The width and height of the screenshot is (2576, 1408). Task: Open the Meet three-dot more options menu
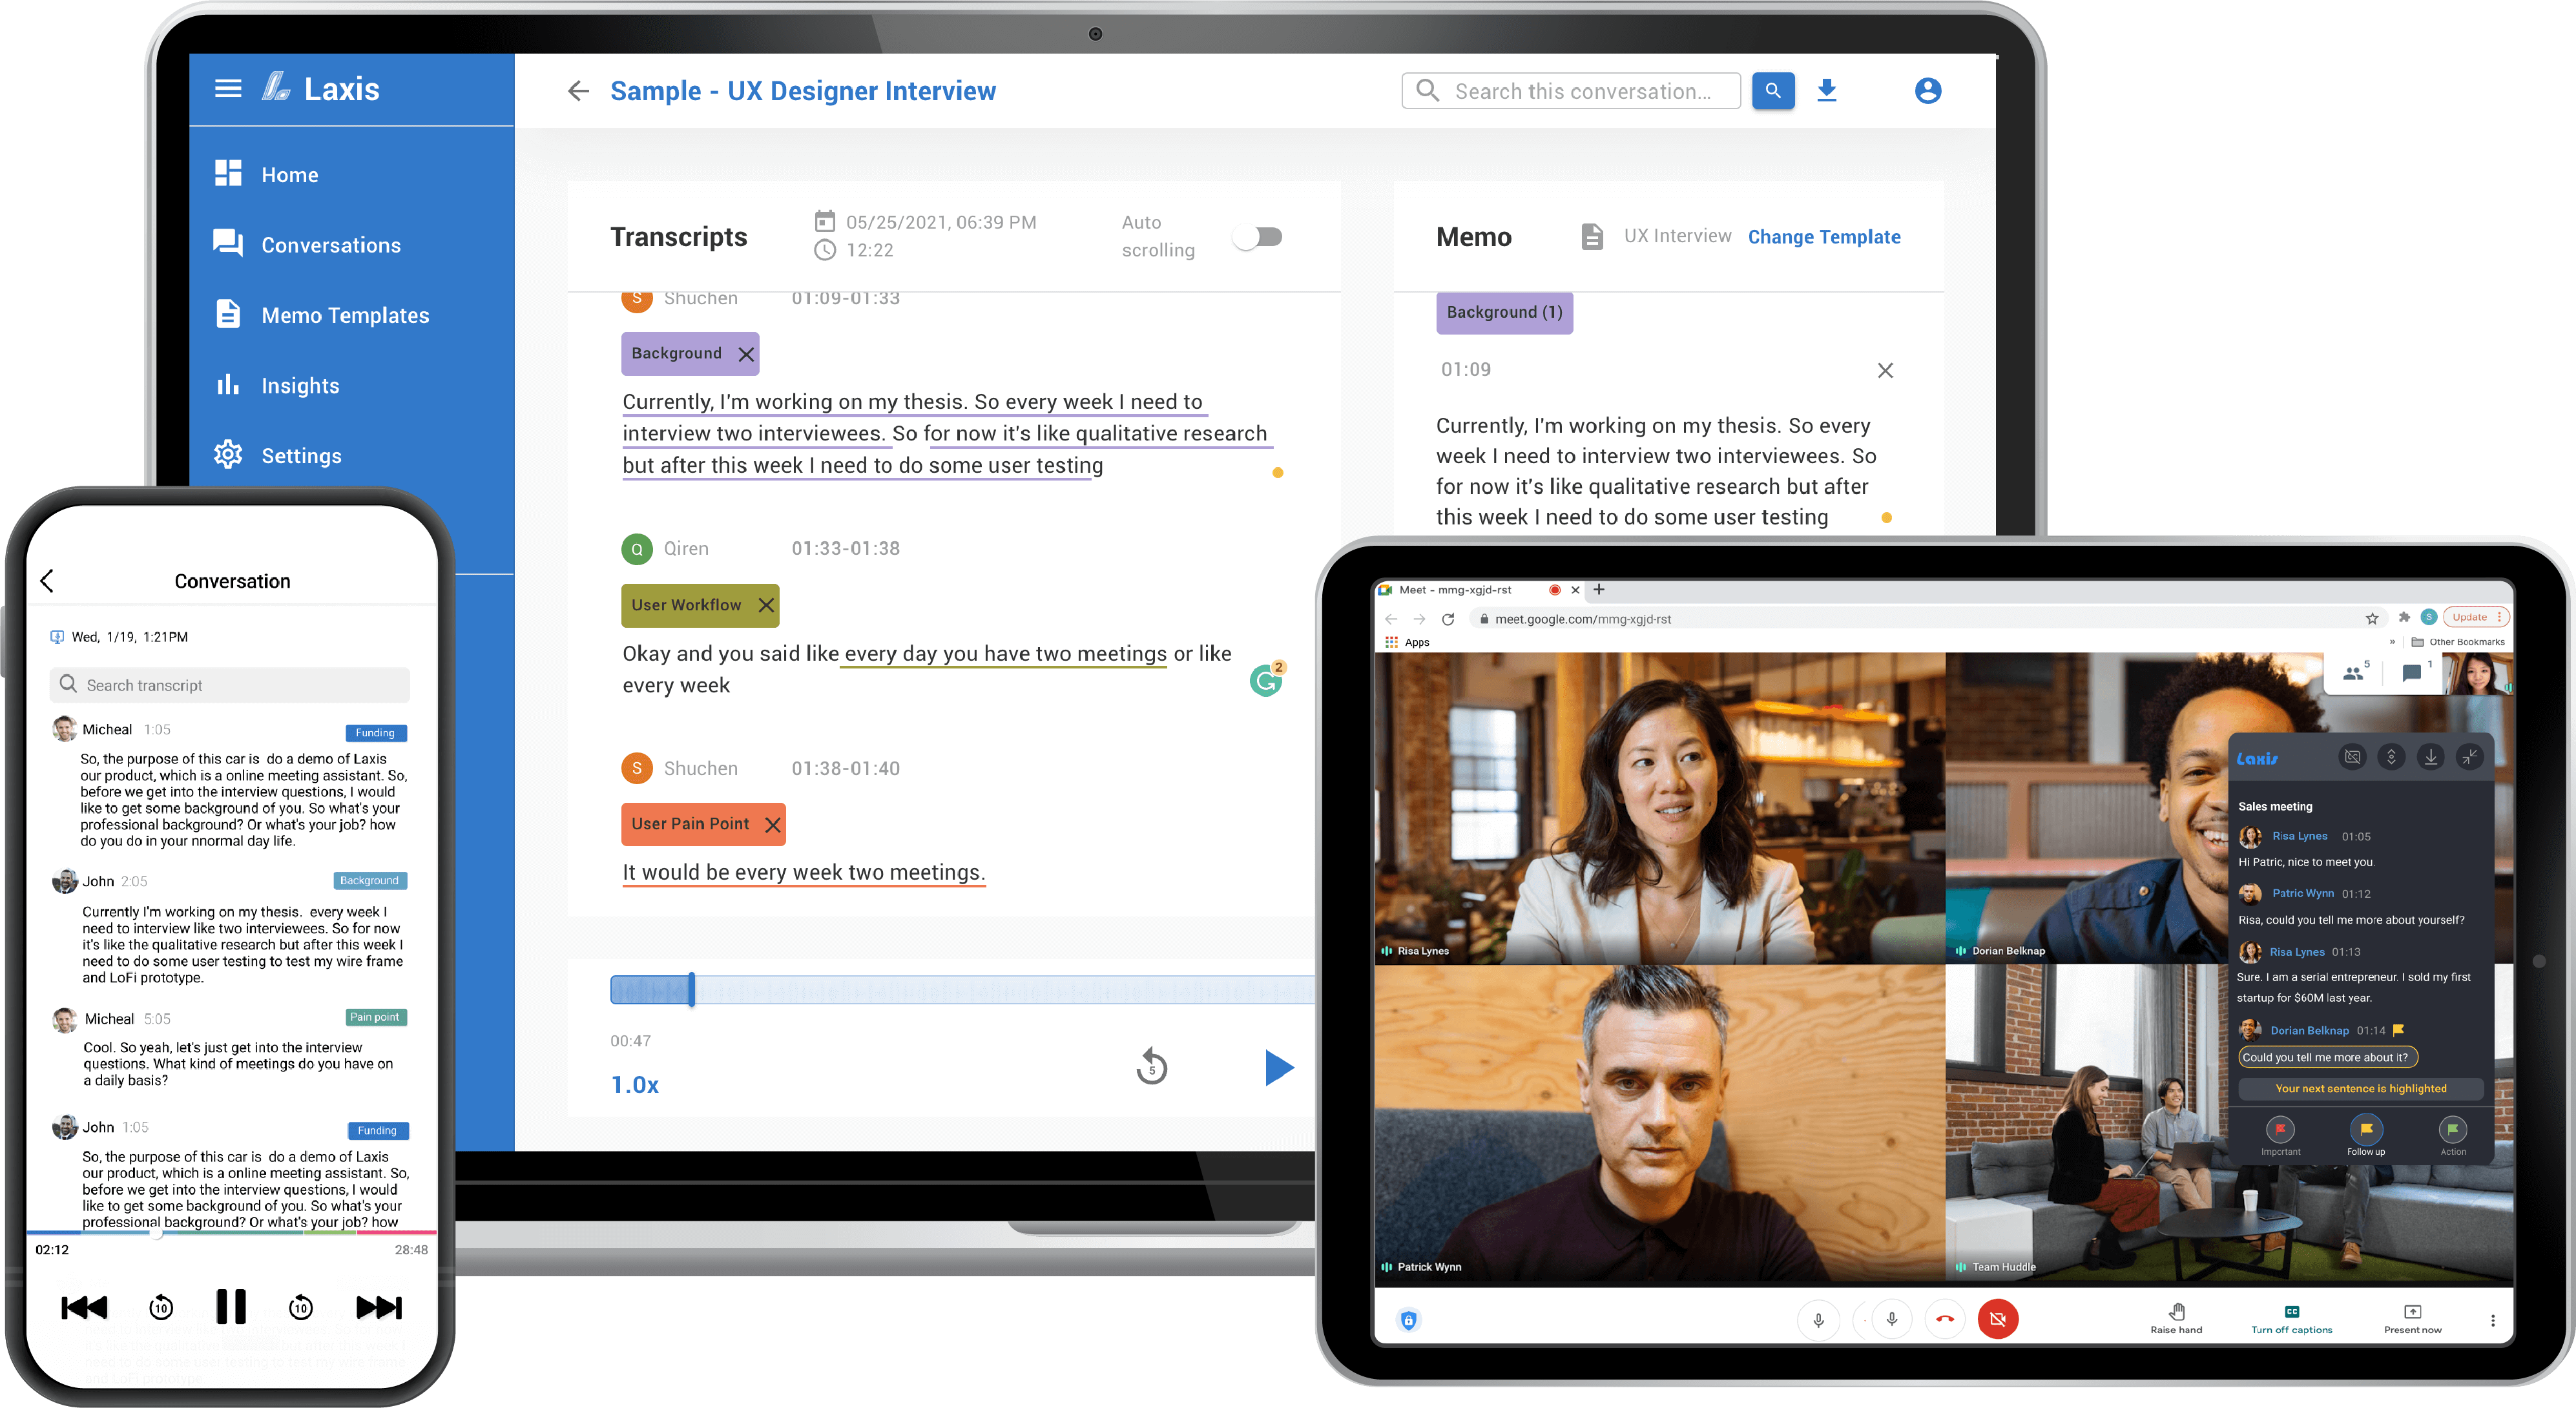2492,1320
